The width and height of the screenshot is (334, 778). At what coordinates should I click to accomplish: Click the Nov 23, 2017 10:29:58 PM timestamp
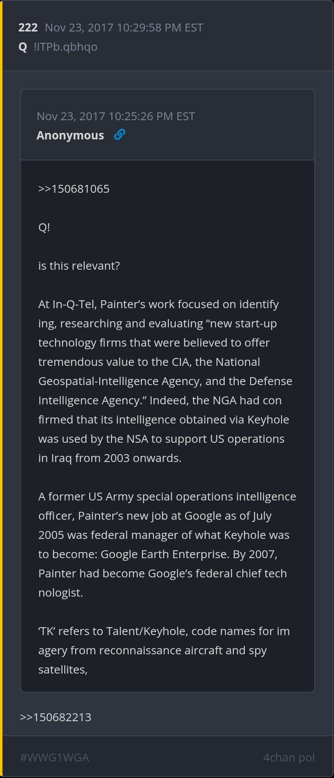coord(124,28)
